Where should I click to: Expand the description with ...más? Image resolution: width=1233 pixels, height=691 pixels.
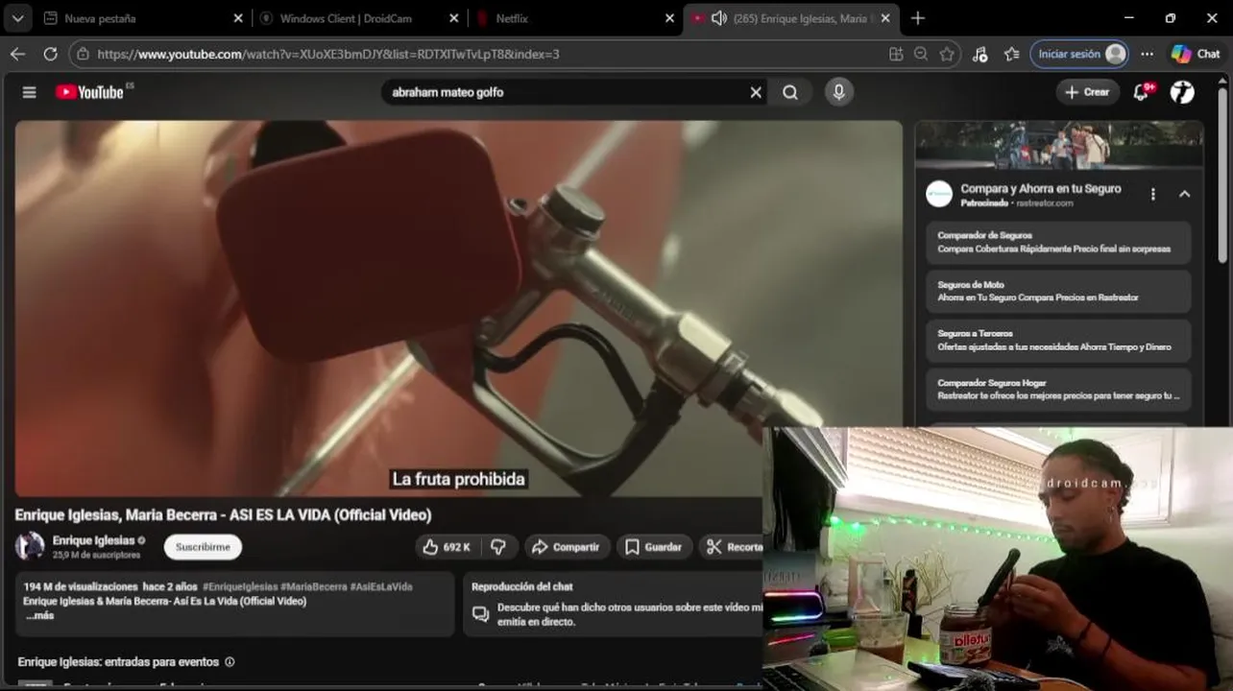click(39, 616)
